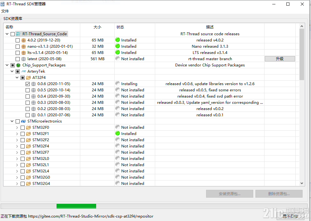Click the STM32L0 folder icon
The height and width of the screenshot is (221, 311).
28,159
